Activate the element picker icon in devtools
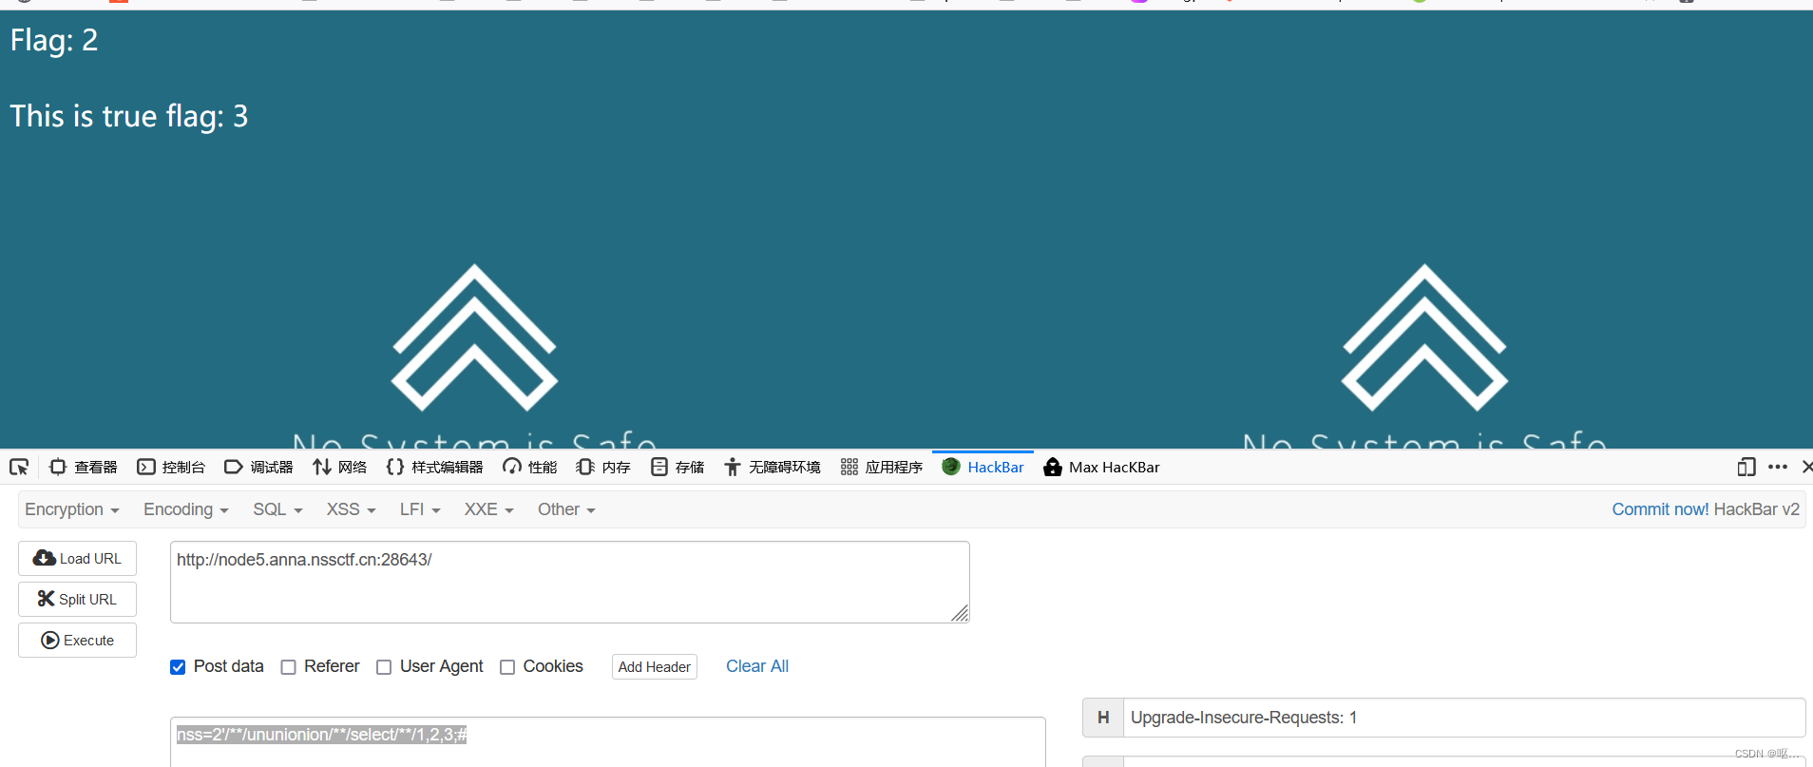This screenshot has height=767, width=1813. coord(19,467)
